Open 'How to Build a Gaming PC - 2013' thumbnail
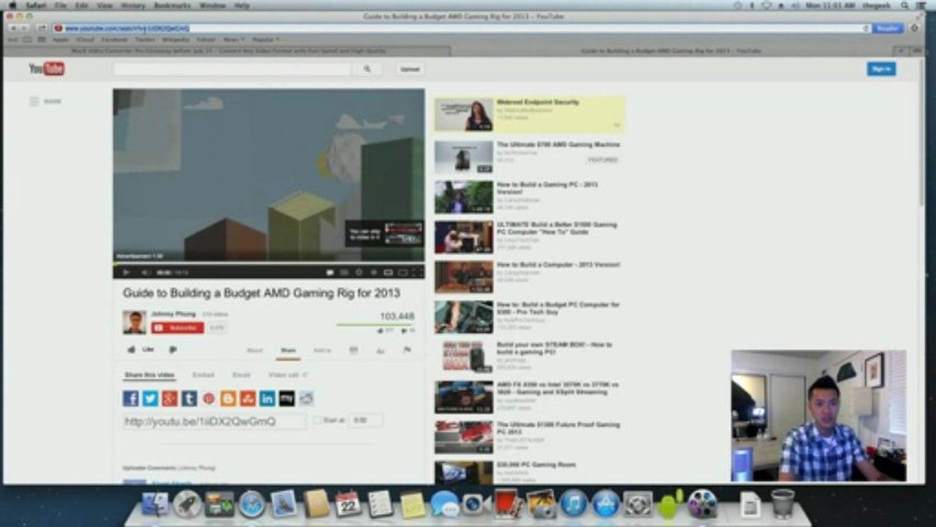The width and height of the screenshot is (936, 527). (464, 197)
